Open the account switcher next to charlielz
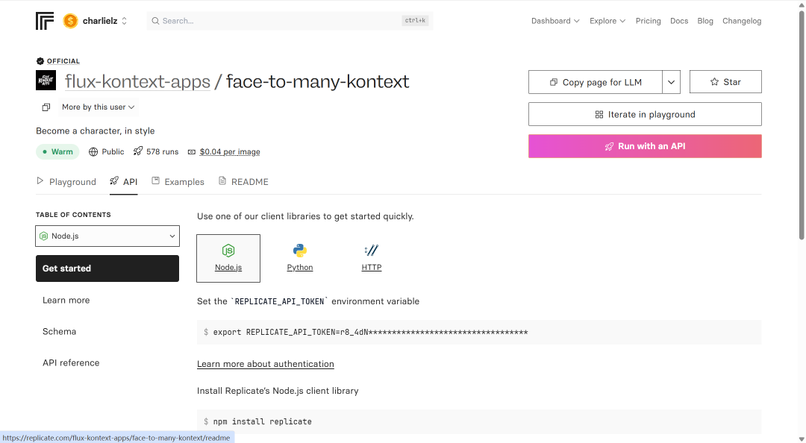 124,21
